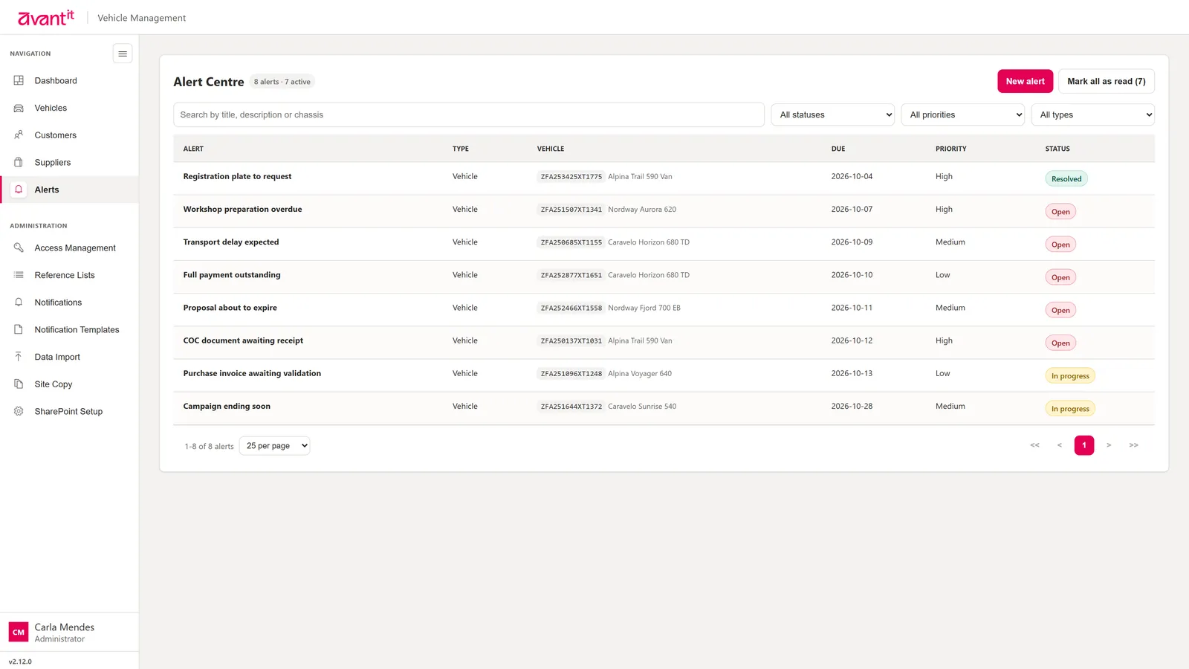The width and height of the screenshot is (1189, 669).
Task: Go to next page arrow
Action: (1109, 445)
